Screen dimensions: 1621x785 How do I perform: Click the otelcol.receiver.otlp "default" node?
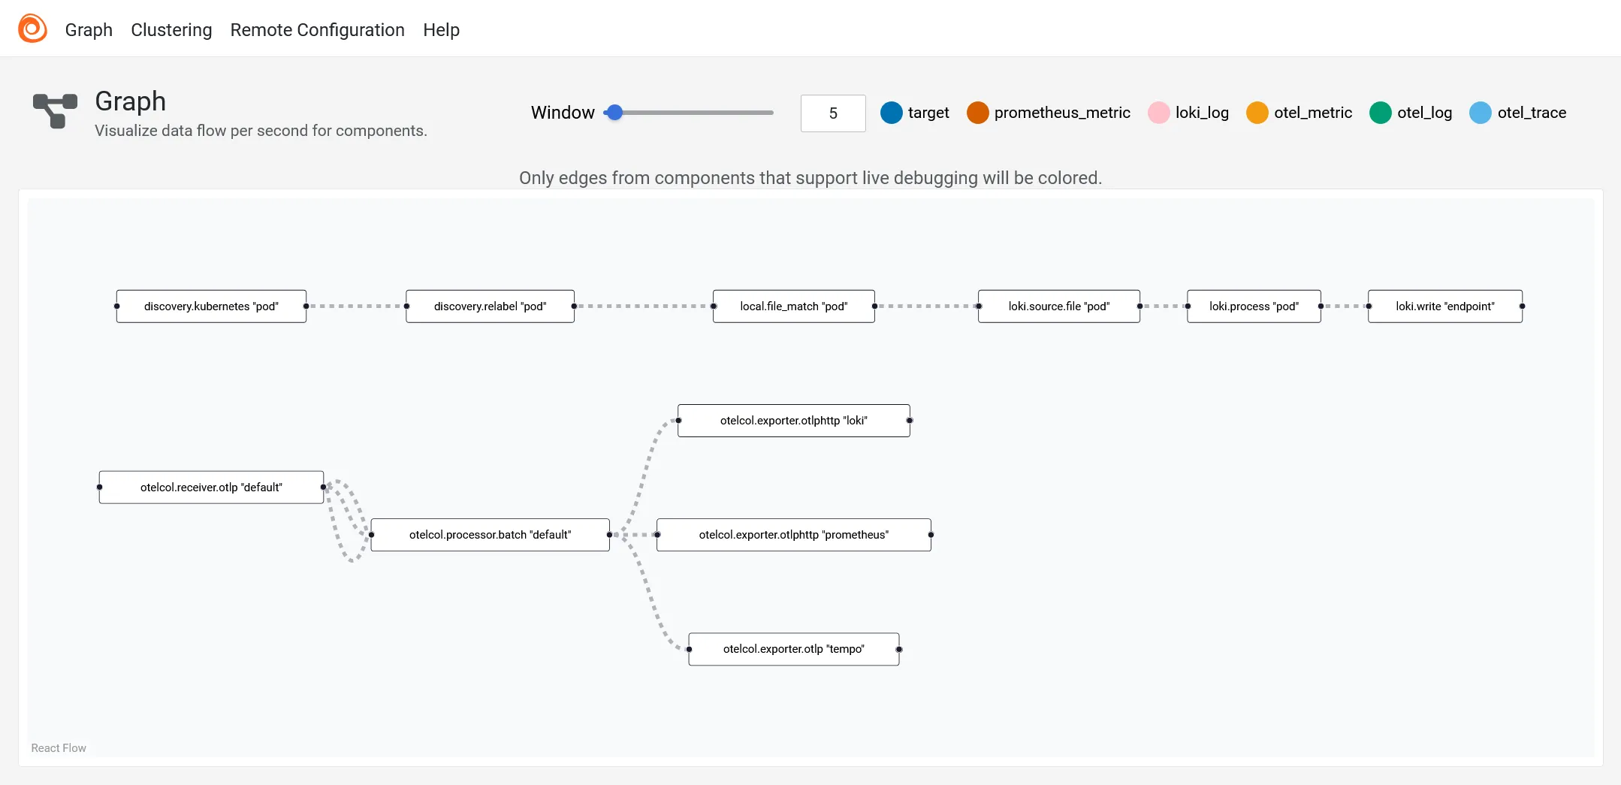[211, 488]
